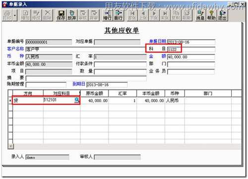This screenshot has width=248, height=179.
Task: Click the 部门 input field in header
Action: pos(191,64)
